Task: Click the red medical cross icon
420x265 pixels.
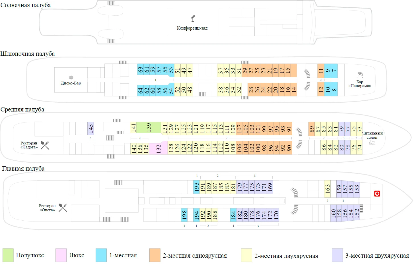Action: pos(377,194)
